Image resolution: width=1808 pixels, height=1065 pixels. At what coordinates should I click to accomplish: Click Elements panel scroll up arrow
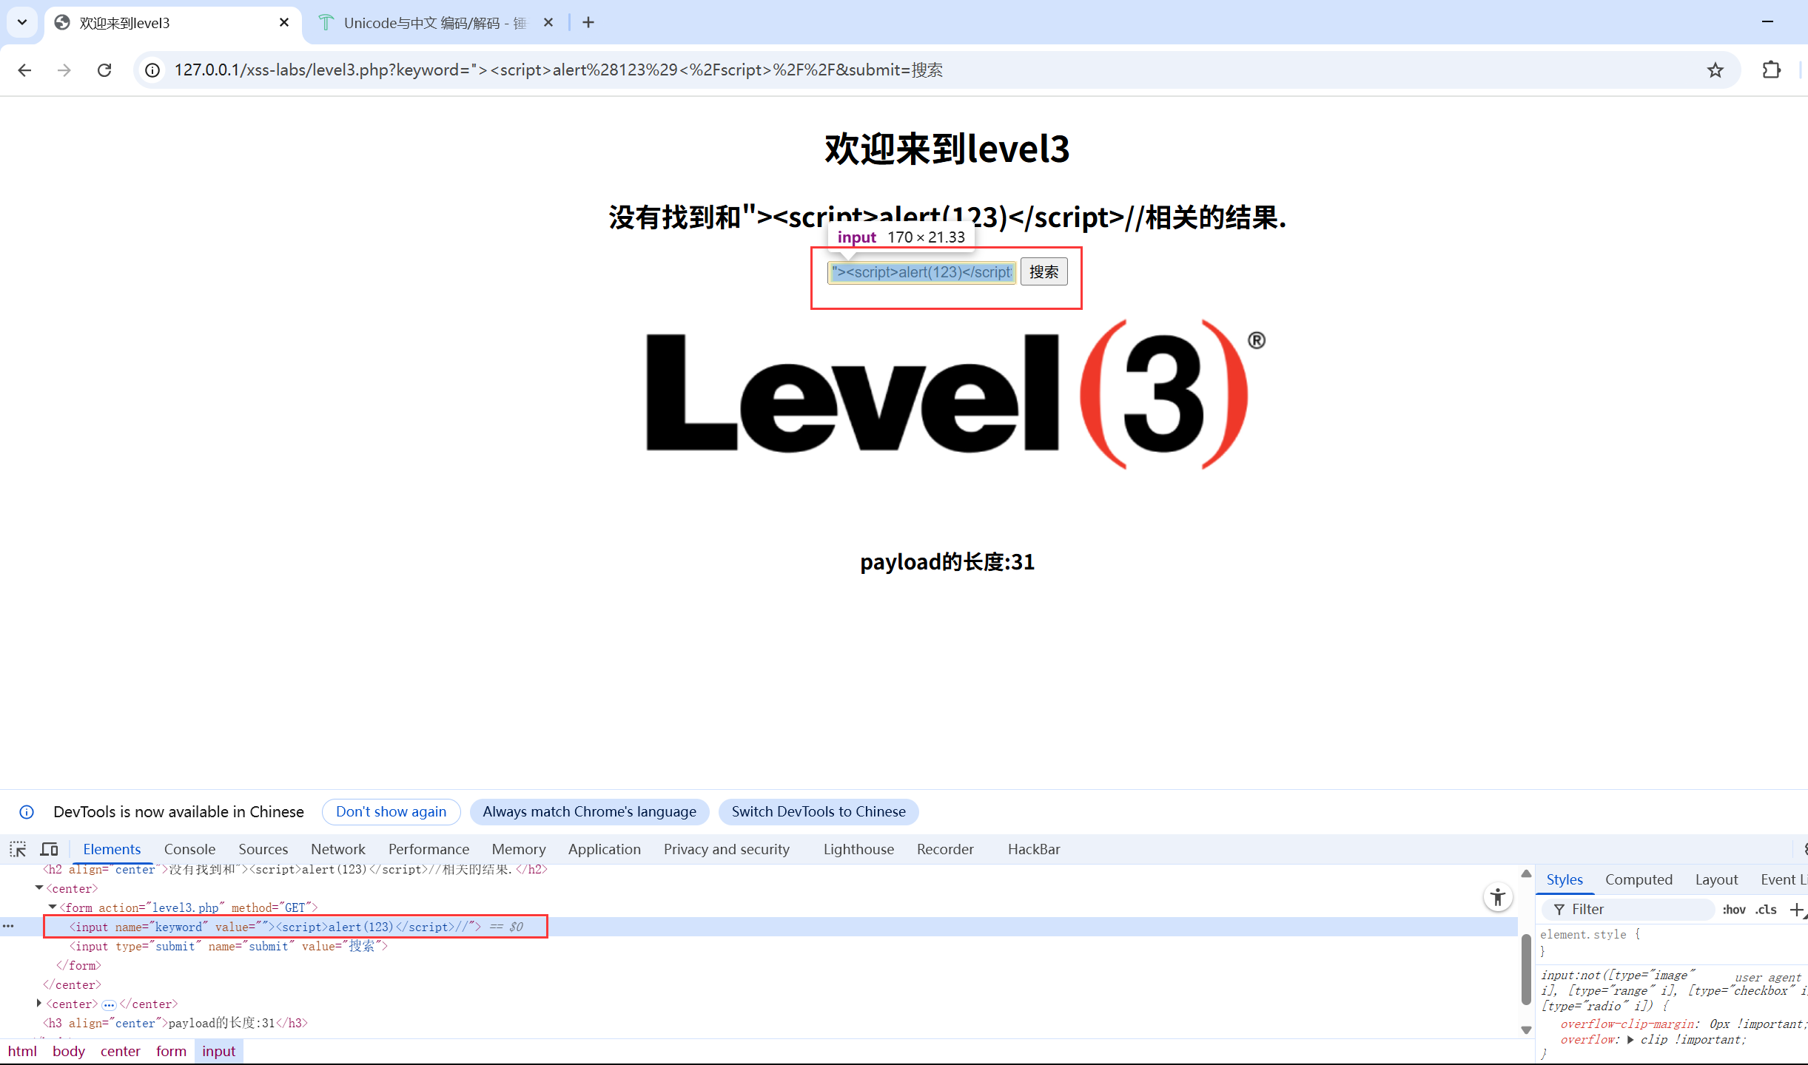[1525, 873]
